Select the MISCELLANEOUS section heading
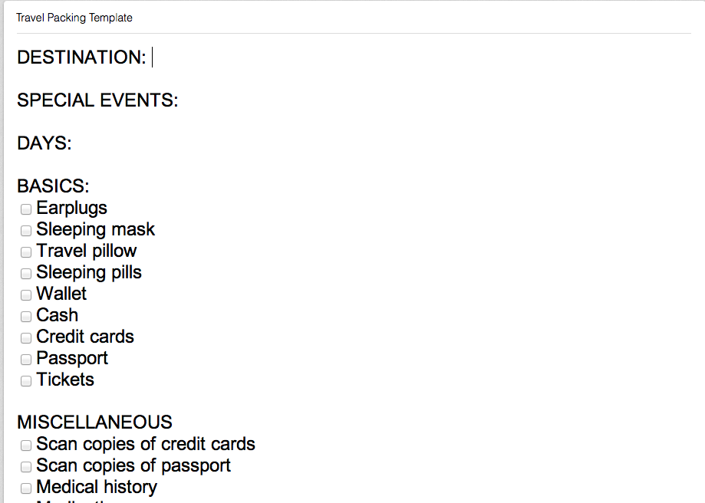 pyautogui.click(x=94, y=422)
